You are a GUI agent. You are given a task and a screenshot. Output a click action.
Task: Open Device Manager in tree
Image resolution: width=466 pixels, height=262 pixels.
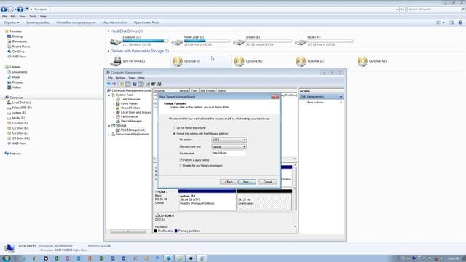[x=131, y=122]
